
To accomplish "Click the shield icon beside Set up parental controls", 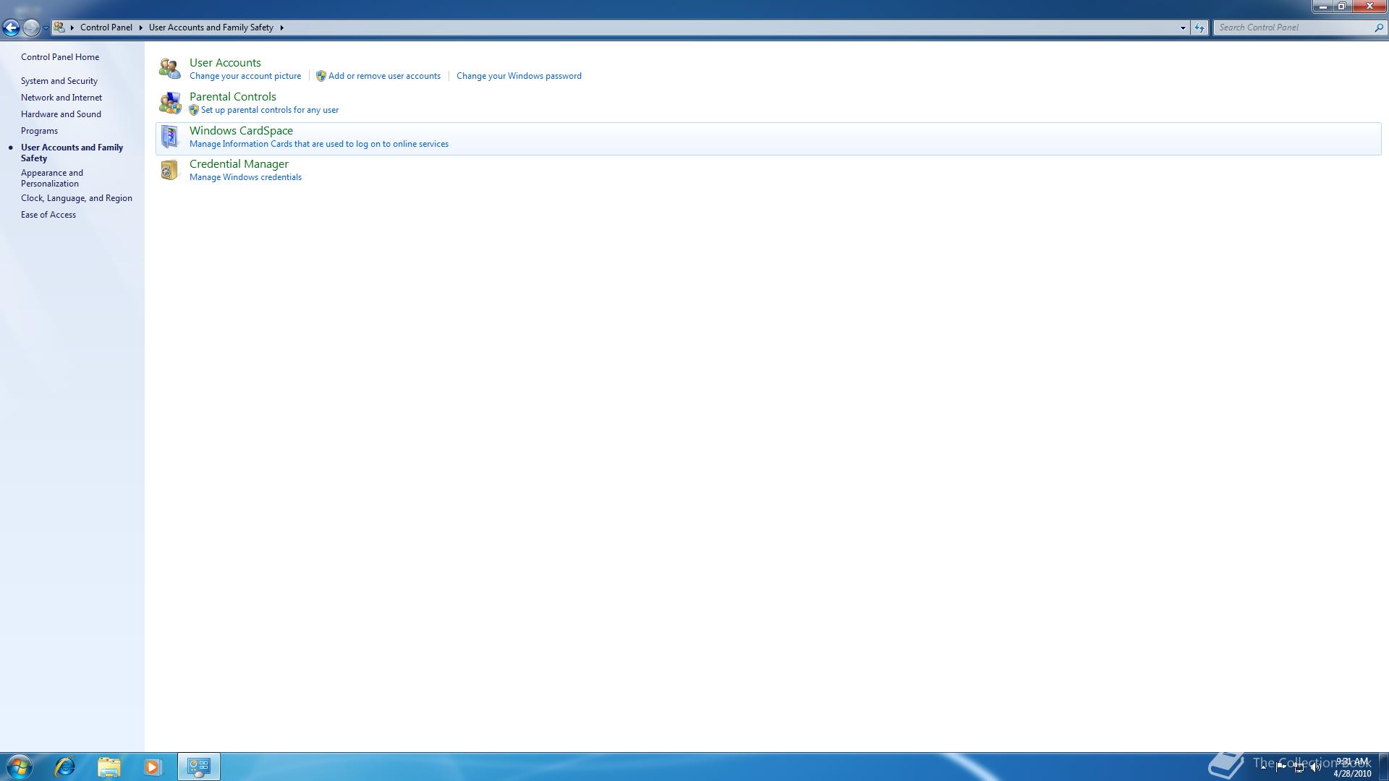I will coord(193,110).
